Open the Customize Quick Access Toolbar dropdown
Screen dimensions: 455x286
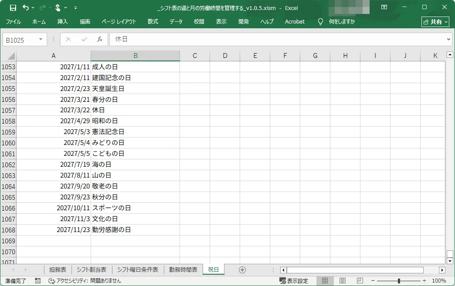(x=76, y=7)
